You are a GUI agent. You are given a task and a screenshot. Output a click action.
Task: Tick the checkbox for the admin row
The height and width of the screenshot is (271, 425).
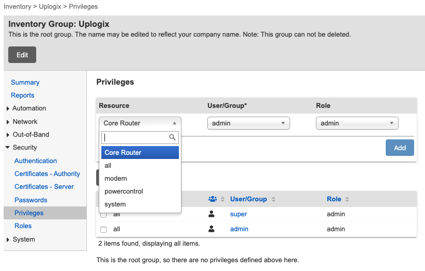(103, 229)
